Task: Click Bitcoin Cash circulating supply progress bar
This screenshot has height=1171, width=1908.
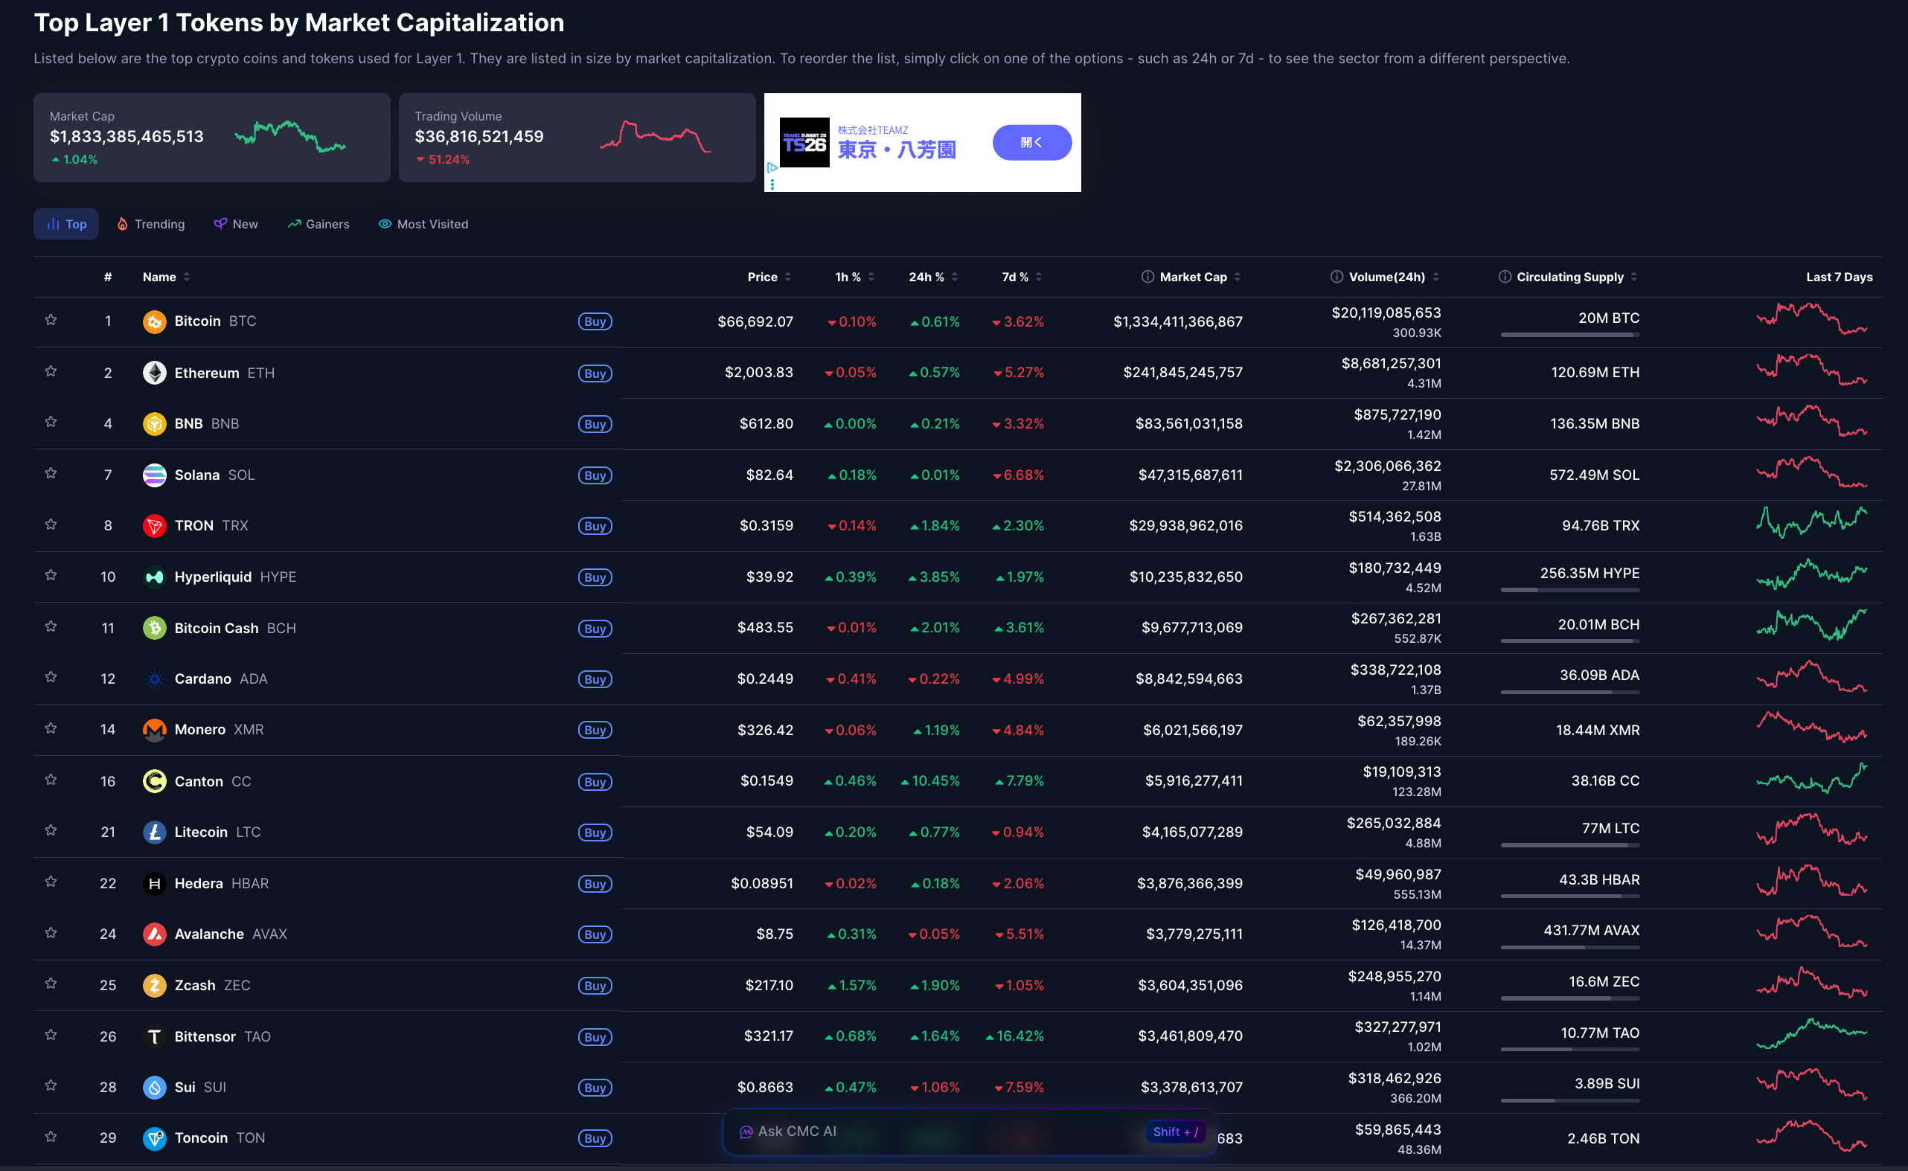Action: 1569,641
